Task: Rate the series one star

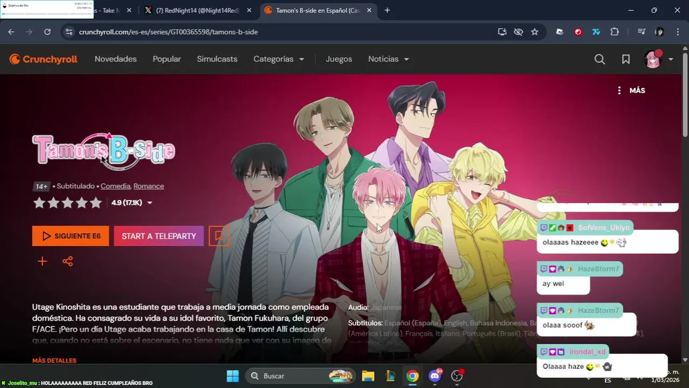Action: 39,203
